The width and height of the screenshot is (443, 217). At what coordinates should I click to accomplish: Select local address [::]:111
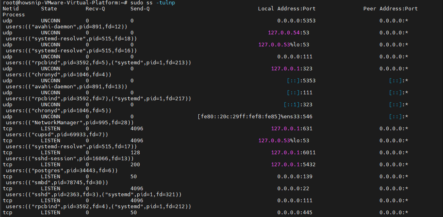pyautogui.click(x=299, y=93)
